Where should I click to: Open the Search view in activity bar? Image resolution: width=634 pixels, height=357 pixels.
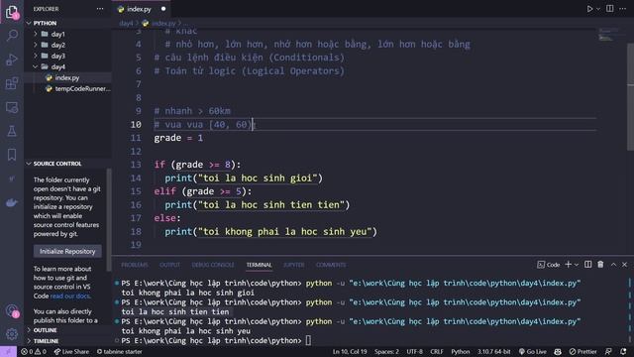pyautogui.click(x=12, y=36)
